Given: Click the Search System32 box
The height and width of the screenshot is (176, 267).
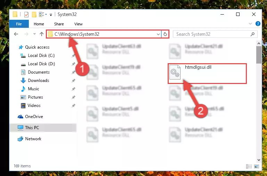Looking at the screenshot, I should [215, 34].
